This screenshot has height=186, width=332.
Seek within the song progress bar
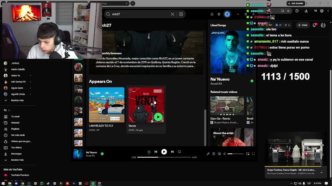pos(164,157)
